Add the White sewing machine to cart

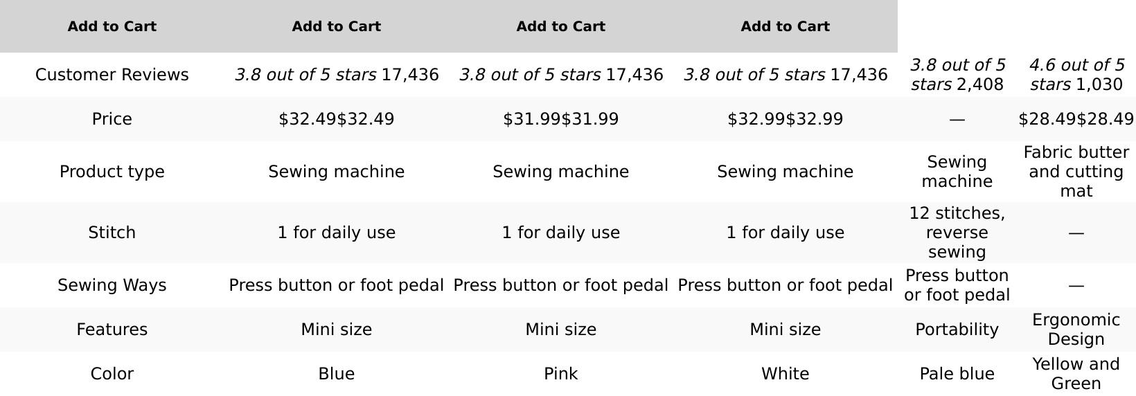coord(785,26)
